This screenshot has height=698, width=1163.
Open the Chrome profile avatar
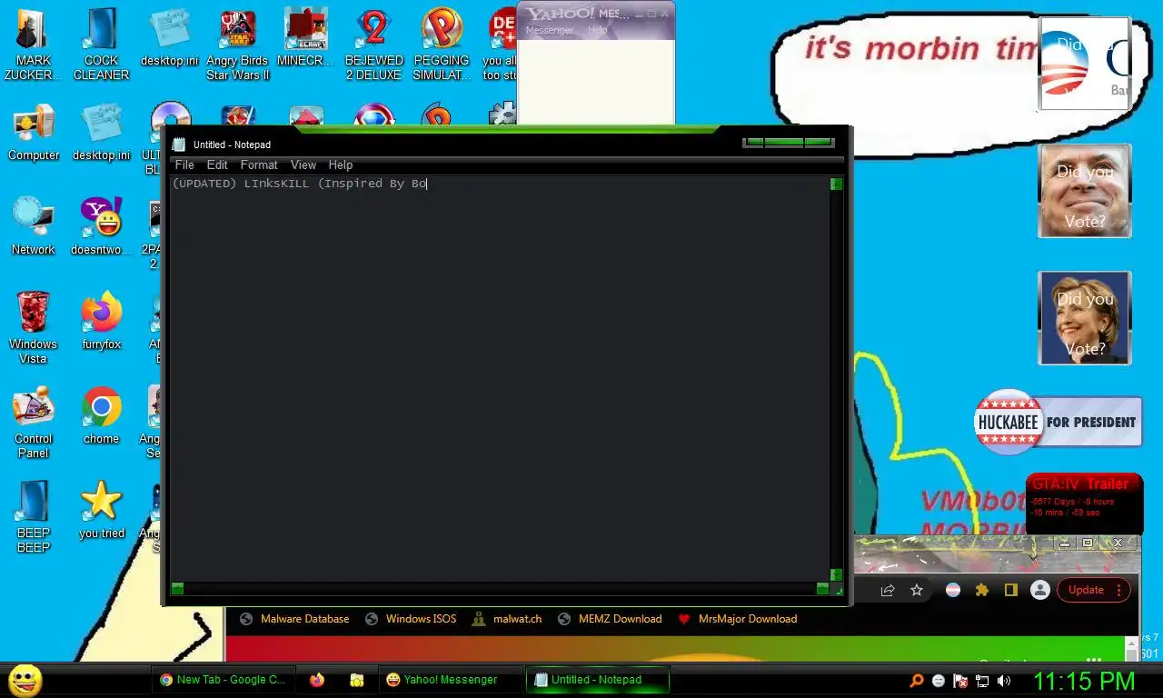(x=1040, y=590)
